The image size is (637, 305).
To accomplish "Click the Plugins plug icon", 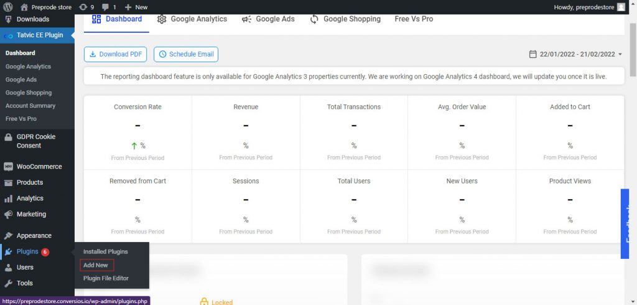I will 8,251.
